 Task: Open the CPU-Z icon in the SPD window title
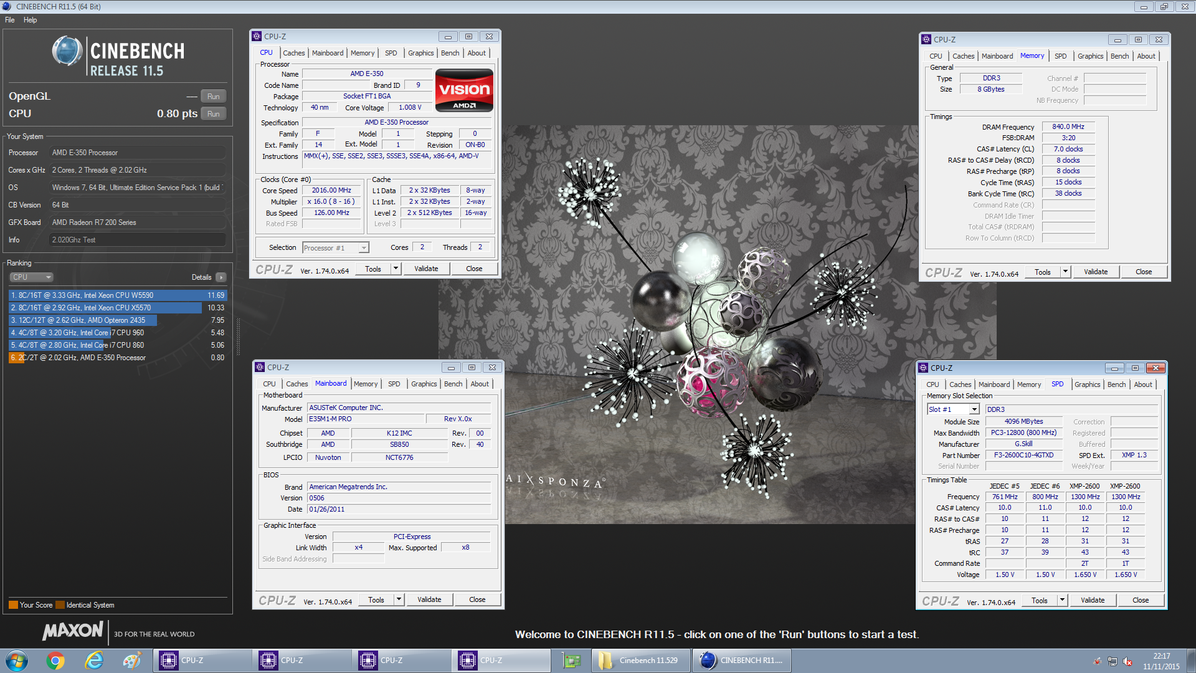coord(923,368)
